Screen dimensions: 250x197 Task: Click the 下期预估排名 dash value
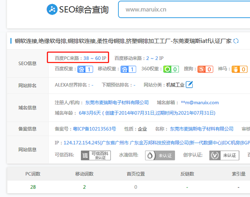(x=135, y=85)
